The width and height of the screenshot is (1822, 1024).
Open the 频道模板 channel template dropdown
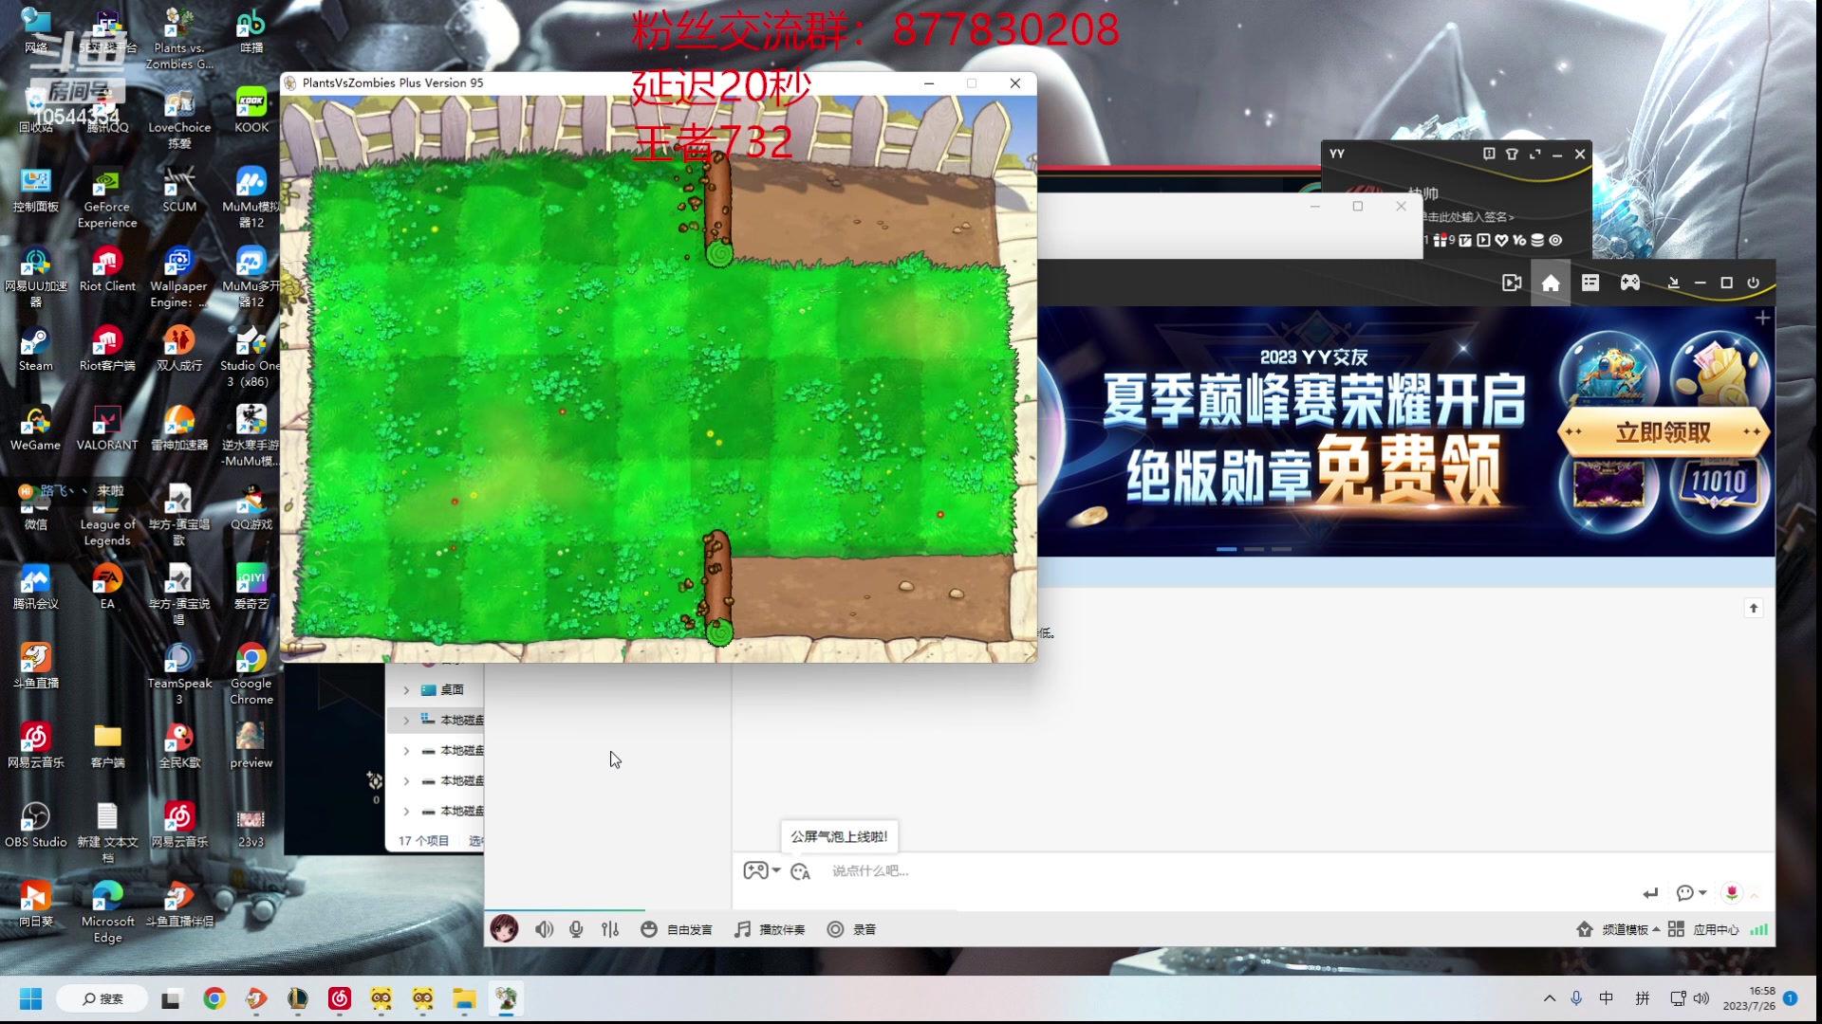click(1618, 930)
